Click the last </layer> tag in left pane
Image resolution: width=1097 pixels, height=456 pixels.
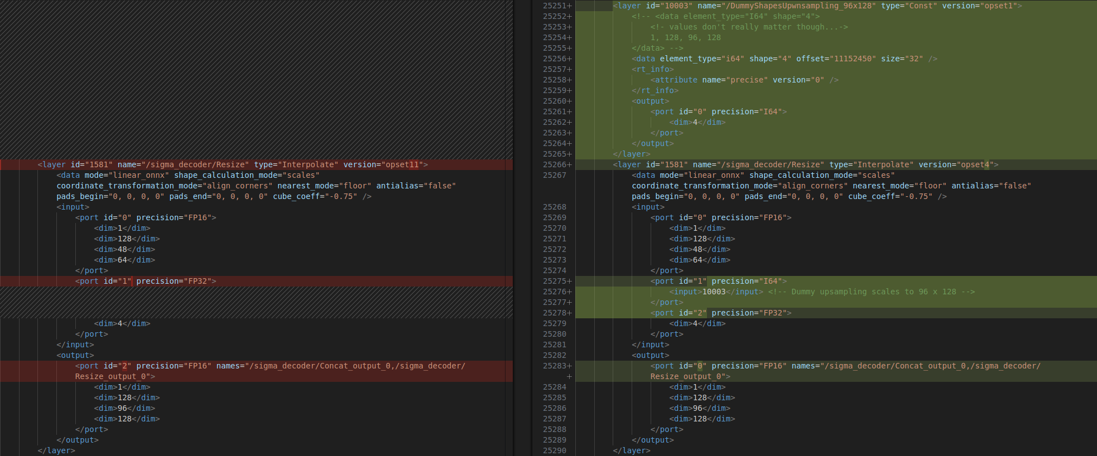coord(56,450)
